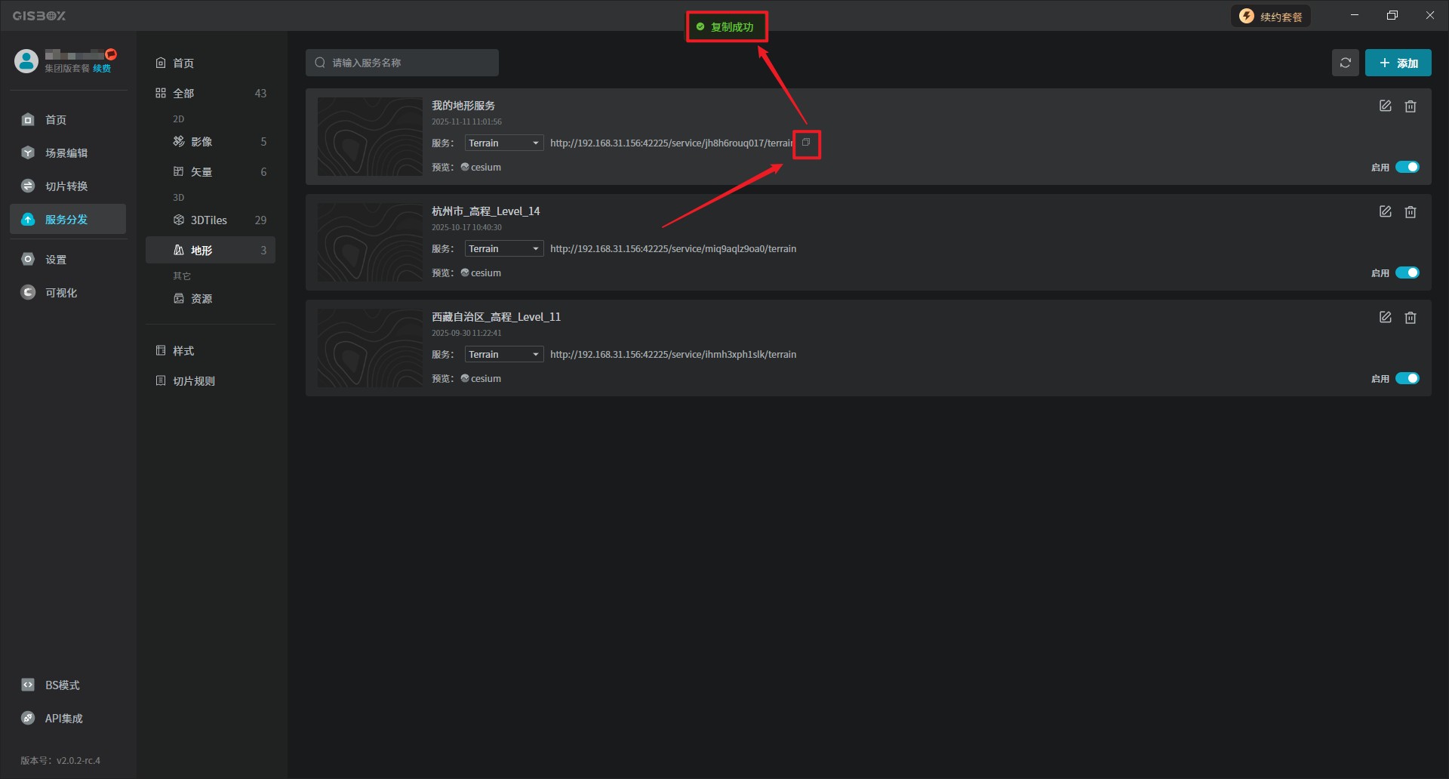Turn off the 启用 switch for 西藏自治区_高程_Level_11

(x=1407, y=379)
